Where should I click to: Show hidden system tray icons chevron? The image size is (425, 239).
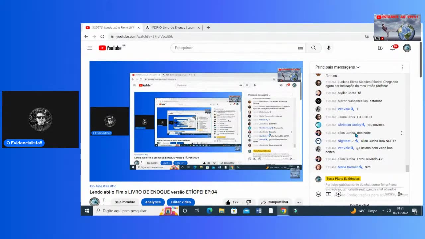tap(383, 211)
